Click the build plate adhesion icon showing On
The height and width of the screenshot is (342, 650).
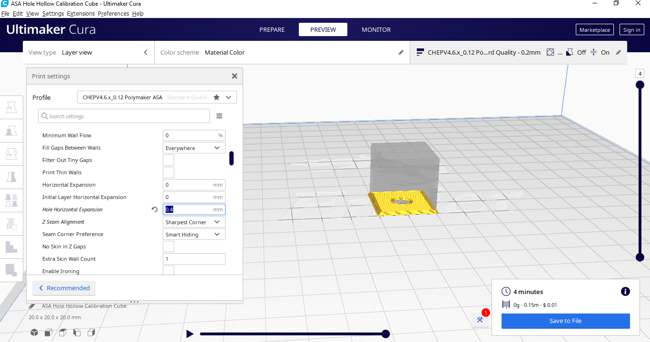[x=593, y=52]
